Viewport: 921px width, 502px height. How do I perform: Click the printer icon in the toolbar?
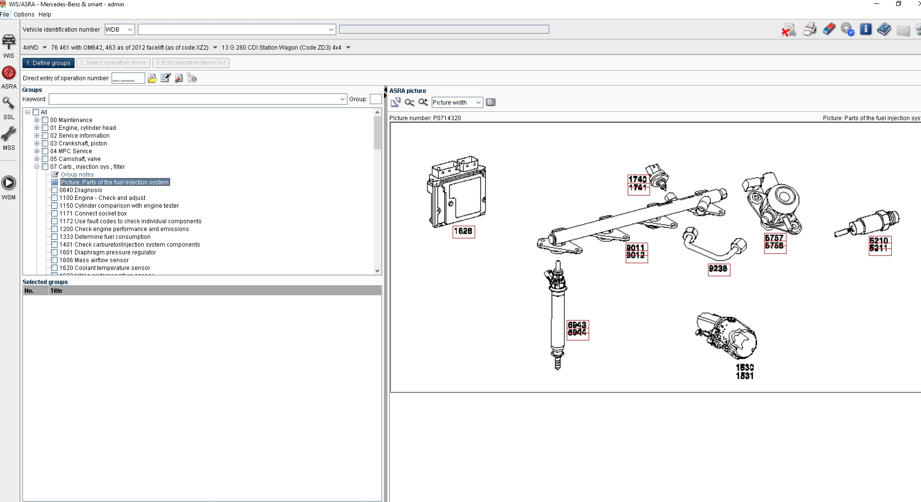pos(809,30)
